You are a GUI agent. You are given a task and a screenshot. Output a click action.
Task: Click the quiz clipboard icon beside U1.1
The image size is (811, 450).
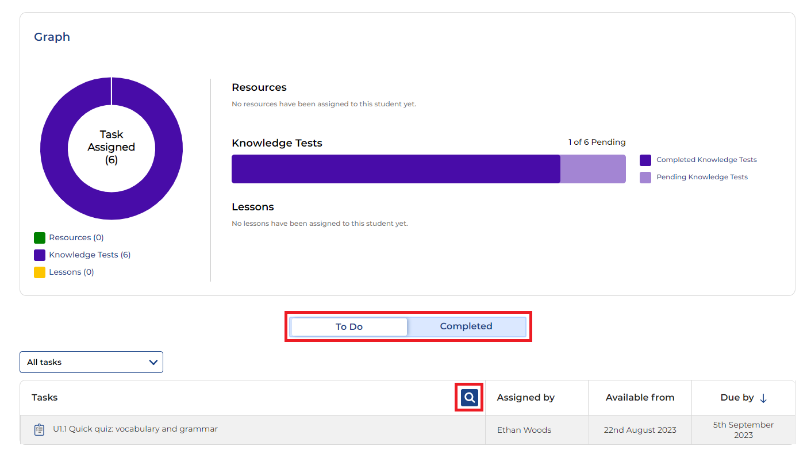39,429
